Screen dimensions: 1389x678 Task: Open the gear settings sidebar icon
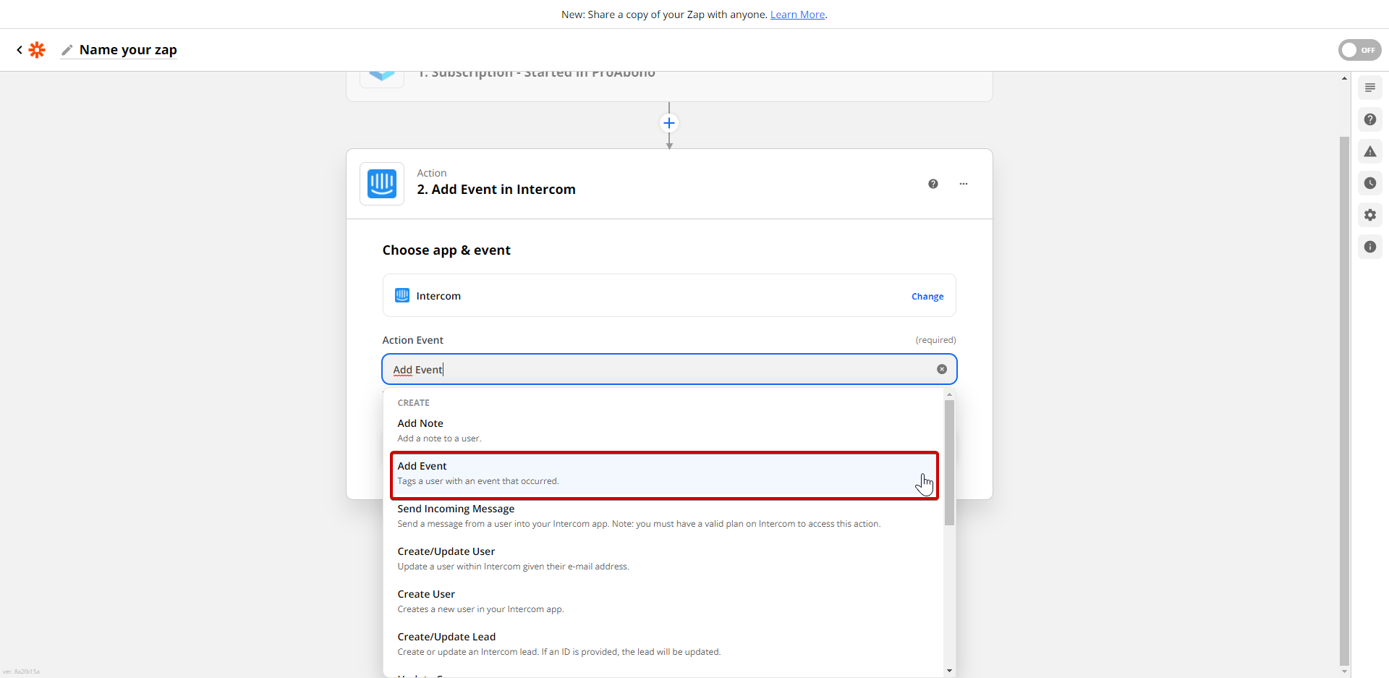[x=1370, y=215]
